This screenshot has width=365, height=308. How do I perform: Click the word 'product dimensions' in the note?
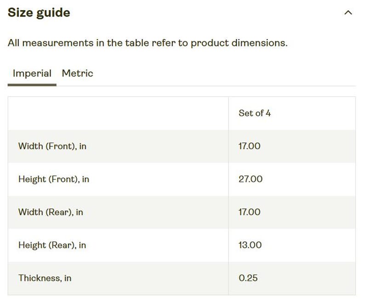(x=239, y=43)
